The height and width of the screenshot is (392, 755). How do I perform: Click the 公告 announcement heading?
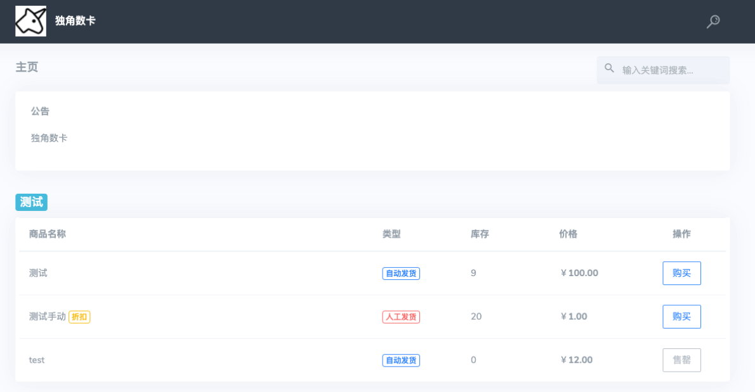pyautogui.click(x=40, y=111)
